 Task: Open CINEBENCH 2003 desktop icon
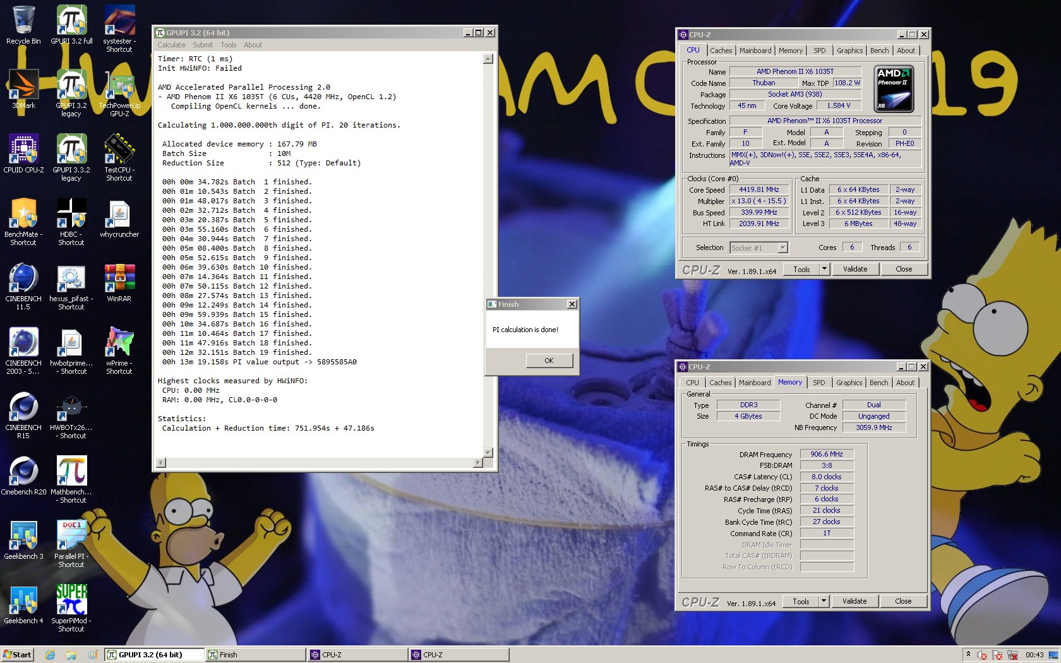coord(23,351)
